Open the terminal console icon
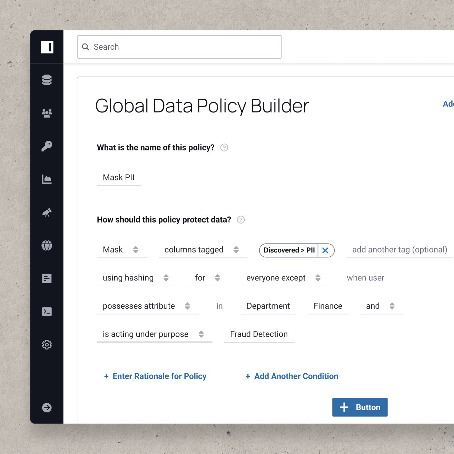This screenshot has height=454, width=454. tap(47, 312)
